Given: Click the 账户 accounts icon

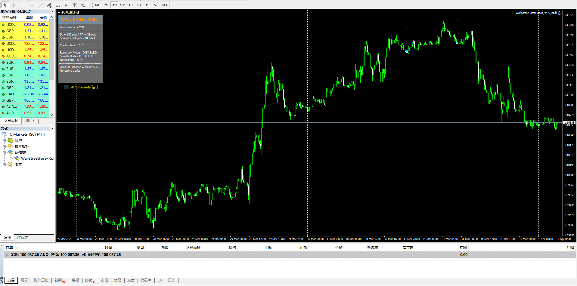Looking at the screenshot, I should point(11,140).
